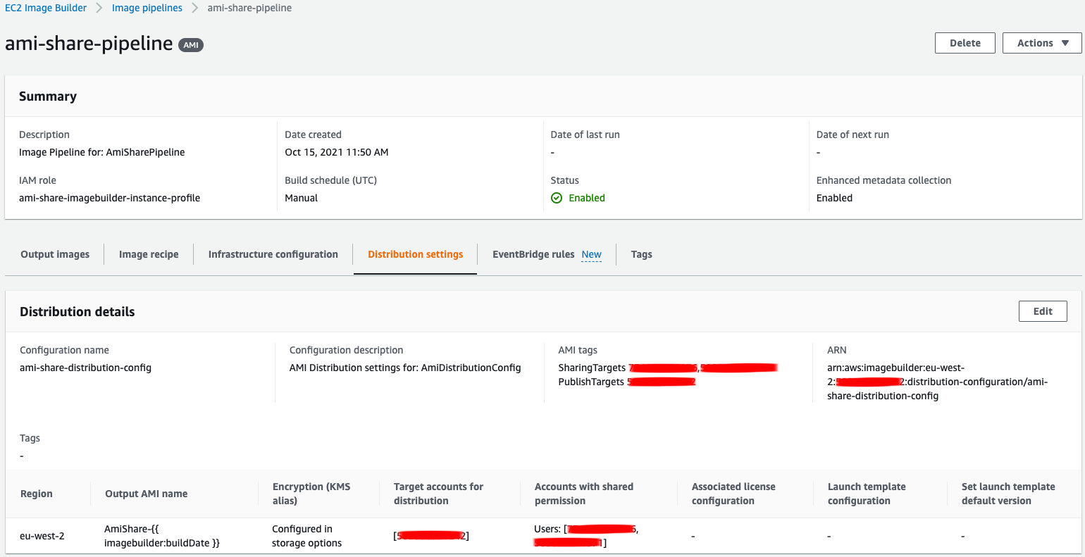Viewport: 1085px width, 557px height.
Task: Click Manual build schedule value
Action: (301, 198)
